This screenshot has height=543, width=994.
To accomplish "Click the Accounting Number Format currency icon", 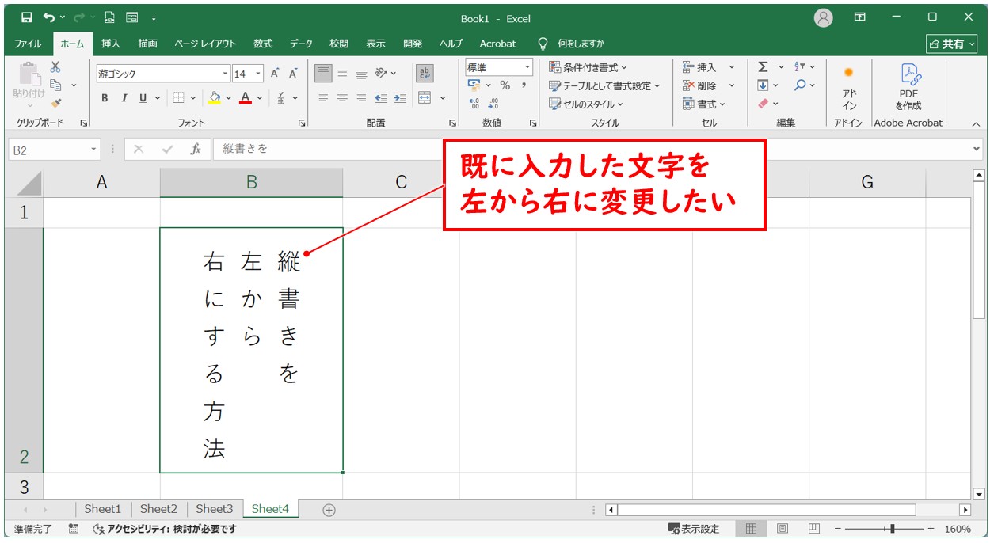I will [x=474, y=85].
